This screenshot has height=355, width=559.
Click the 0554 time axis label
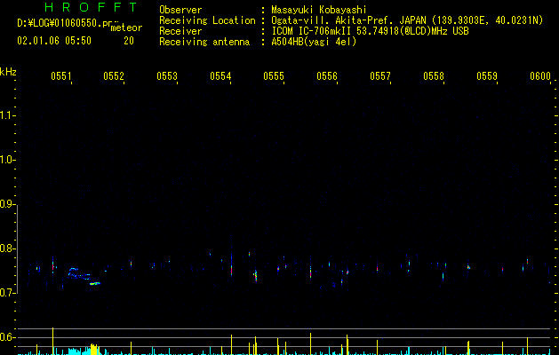[x=220, y=75]
